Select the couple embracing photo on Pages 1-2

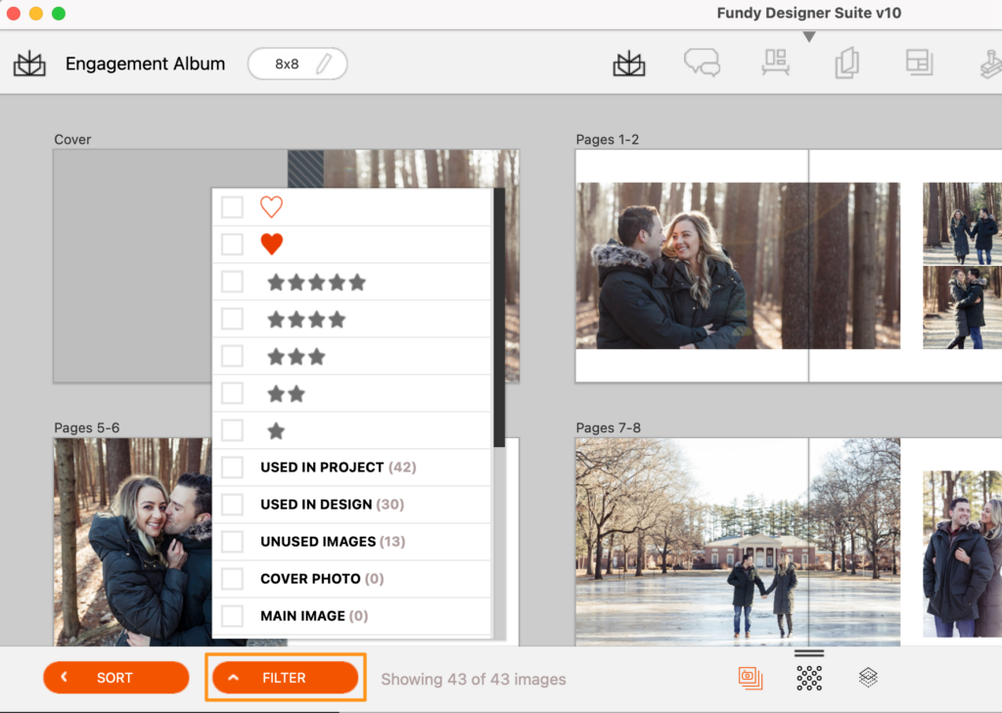738,266
